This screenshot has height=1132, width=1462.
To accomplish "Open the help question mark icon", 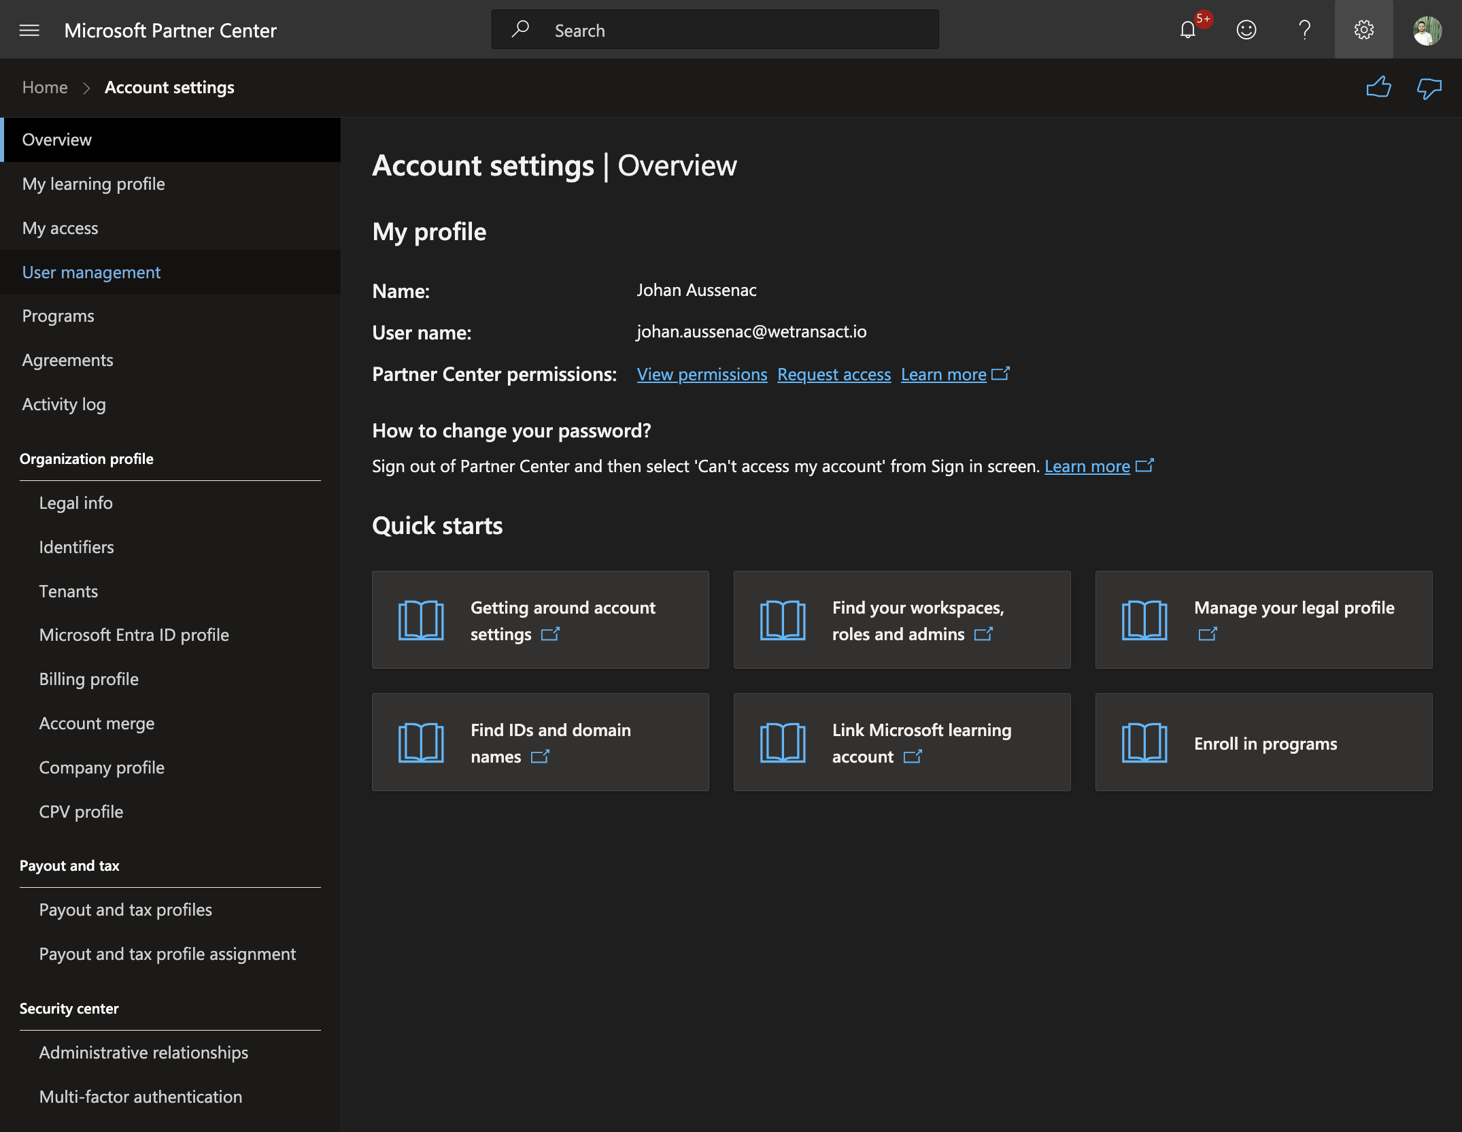I will [1304, 30].
